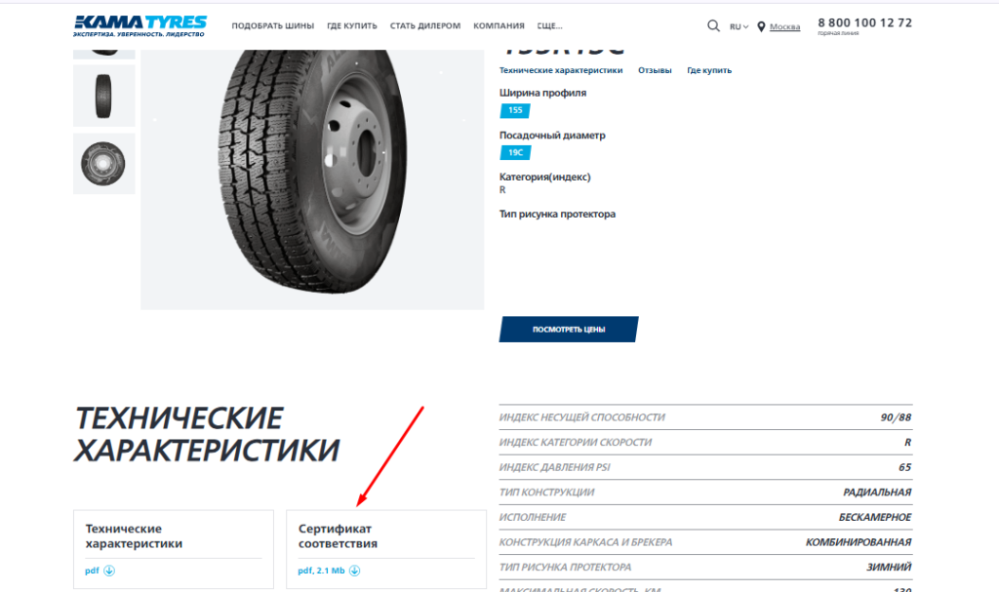The image size is (999, 592).
Task: Click download icon for Сертификат соответствия pdf
Action: click(x=355, y=571)
